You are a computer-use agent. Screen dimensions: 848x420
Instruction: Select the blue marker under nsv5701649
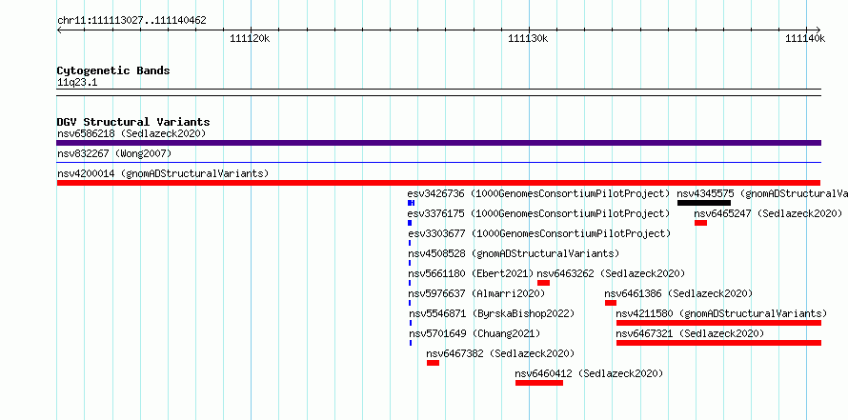[x=411, y=343]
